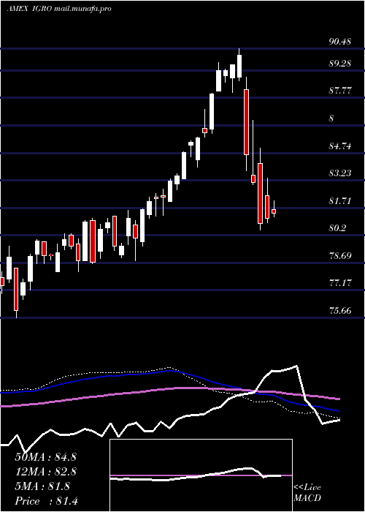The height and width of the screenshot is (512, 365).
Task: Click the <<Live MACD label
Action: pos(307,493)
